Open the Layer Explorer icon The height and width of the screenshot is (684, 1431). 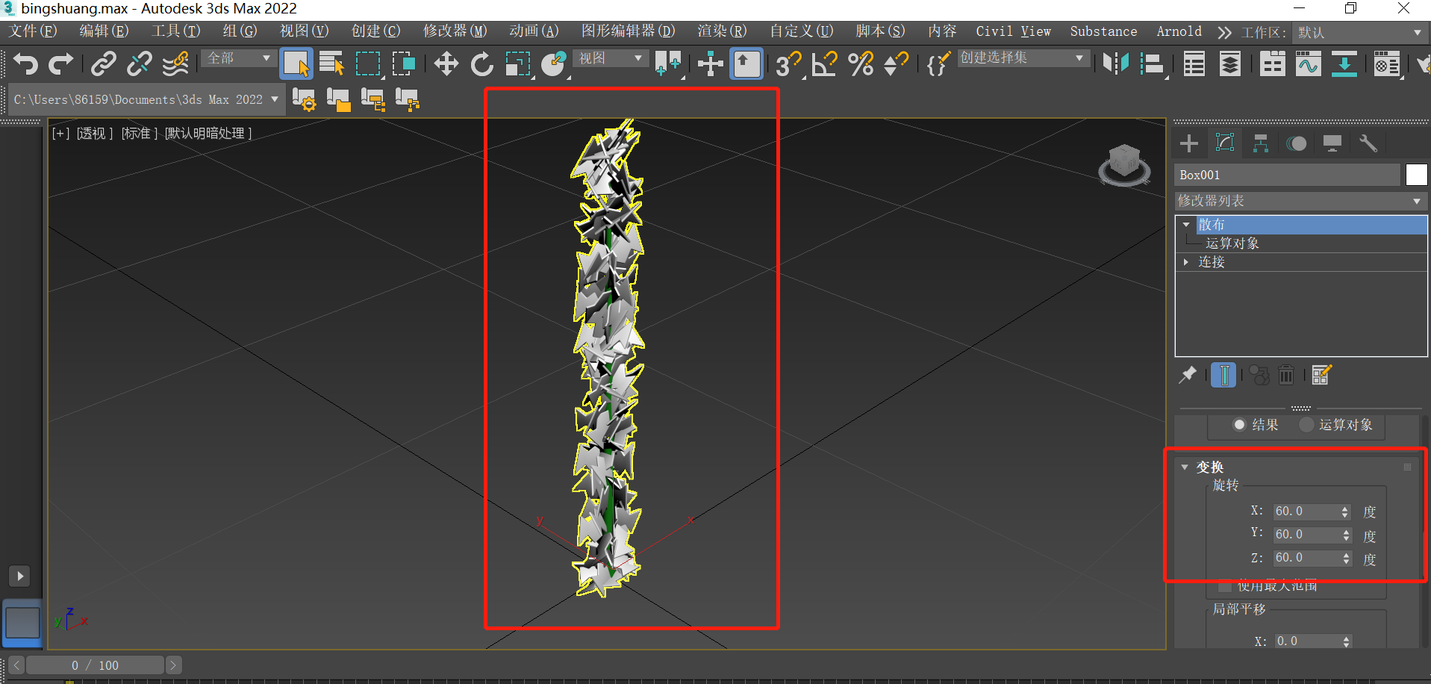pos(1230,64)
